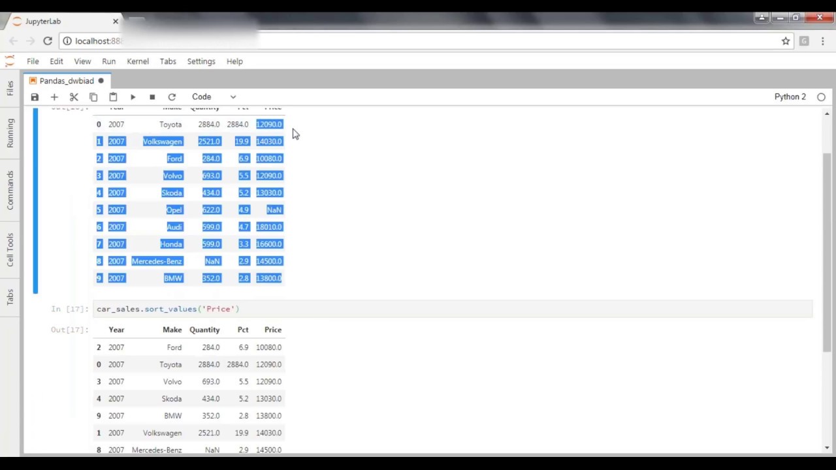
Task: Copy the selected cells icon
Action: click(x=93, y=97)
